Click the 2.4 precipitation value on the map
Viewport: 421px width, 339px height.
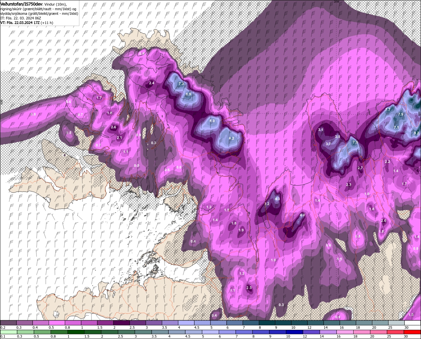tap(152, 83)
